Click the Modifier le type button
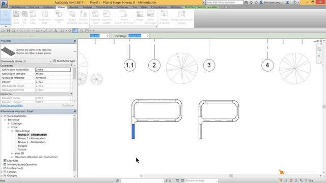This screenshot has width=326, height=183. pos(64,61)
